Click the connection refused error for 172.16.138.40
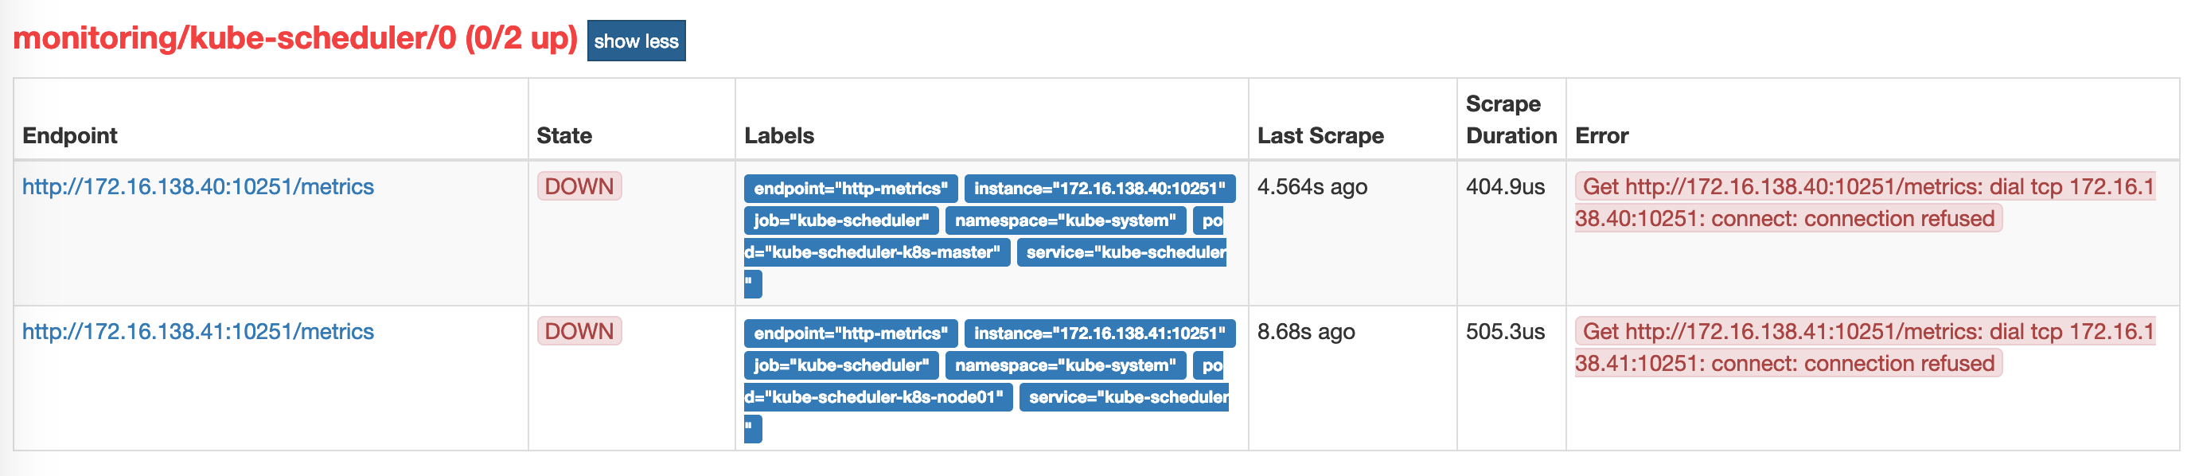The height and width of the screenshot is (476, 2195). pyautogui.click(x=1865, y=203)
